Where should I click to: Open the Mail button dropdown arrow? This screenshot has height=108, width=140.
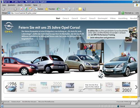tap(66, 9)
